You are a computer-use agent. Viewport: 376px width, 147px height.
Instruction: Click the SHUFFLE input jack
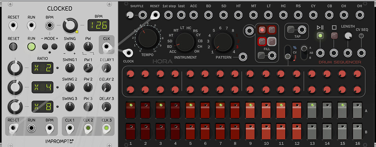point(143,15)
